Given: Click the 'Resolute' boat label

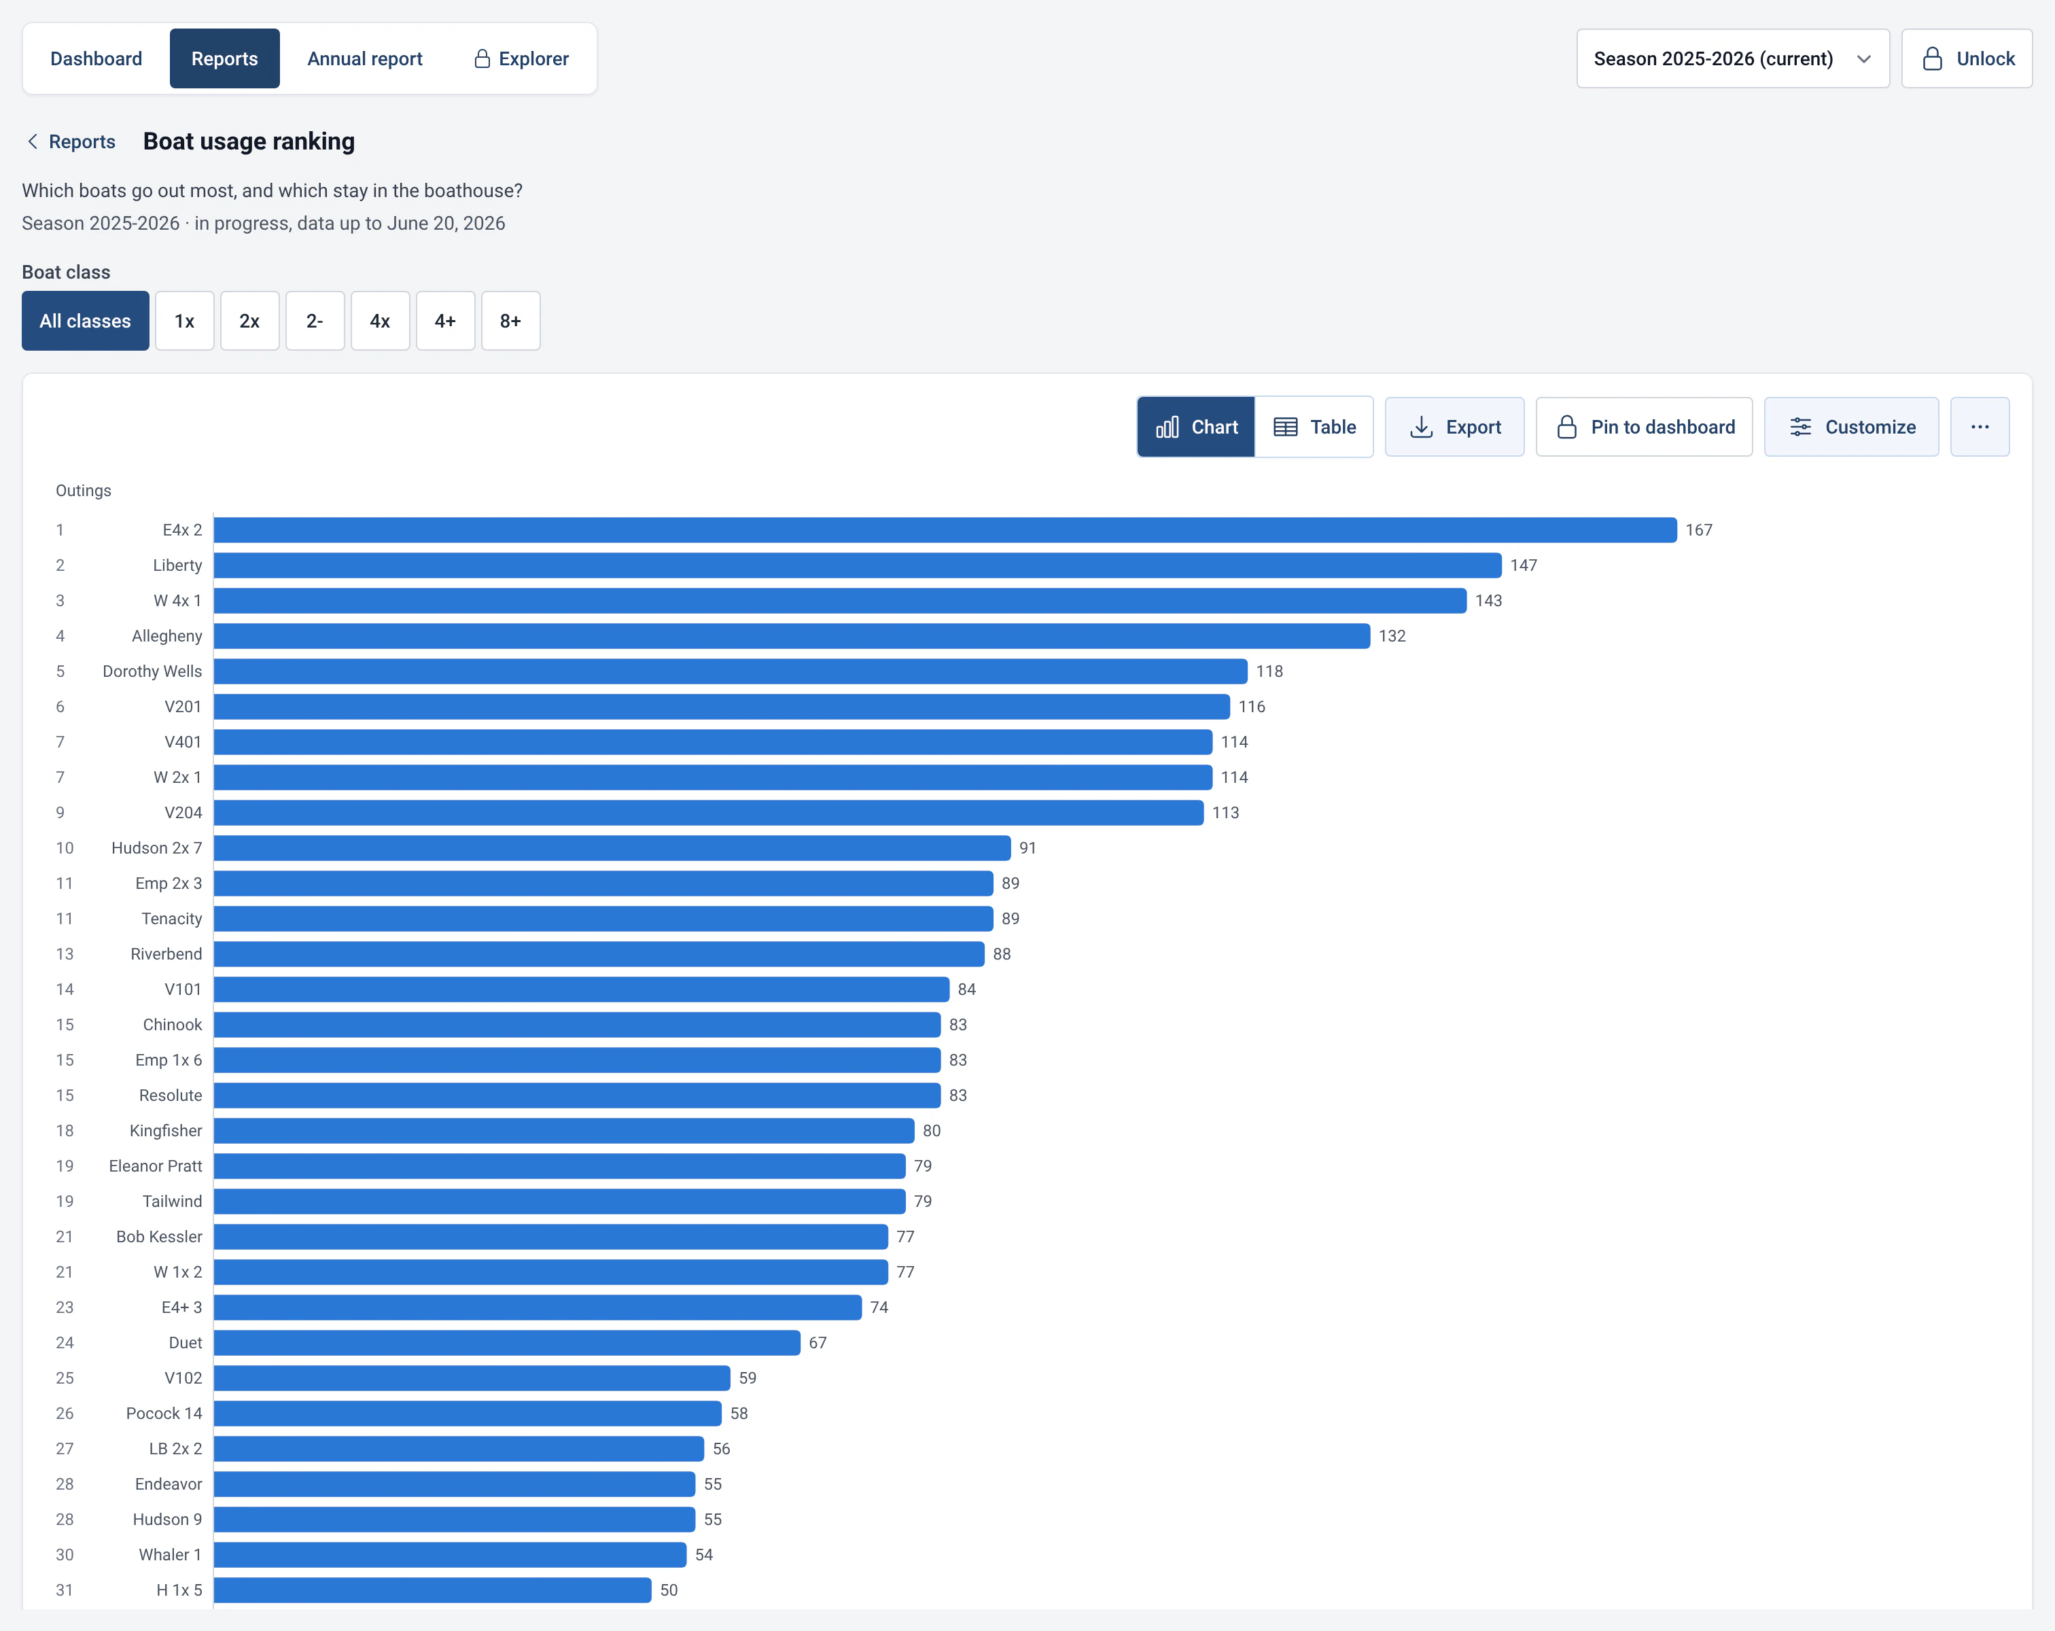Looking at the screenshot, I should click(171, 1095).
